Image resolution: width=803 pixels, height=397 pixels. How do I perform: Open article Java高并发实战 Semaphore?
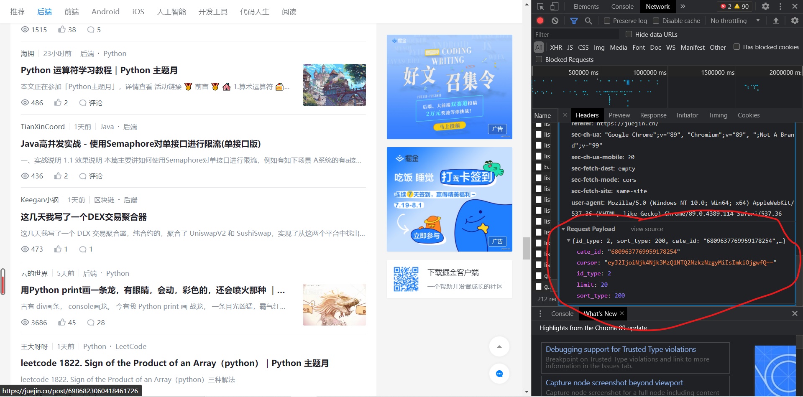(141, 144)
